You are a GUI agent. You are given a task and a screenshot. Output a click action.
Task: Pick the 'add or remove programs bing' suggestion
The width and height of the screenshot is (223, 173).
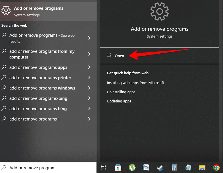tap(48, 108)
